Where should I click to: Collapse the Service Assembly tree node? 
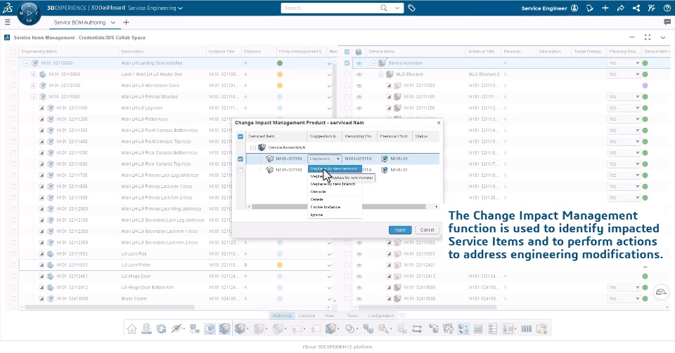click(373, 63)
